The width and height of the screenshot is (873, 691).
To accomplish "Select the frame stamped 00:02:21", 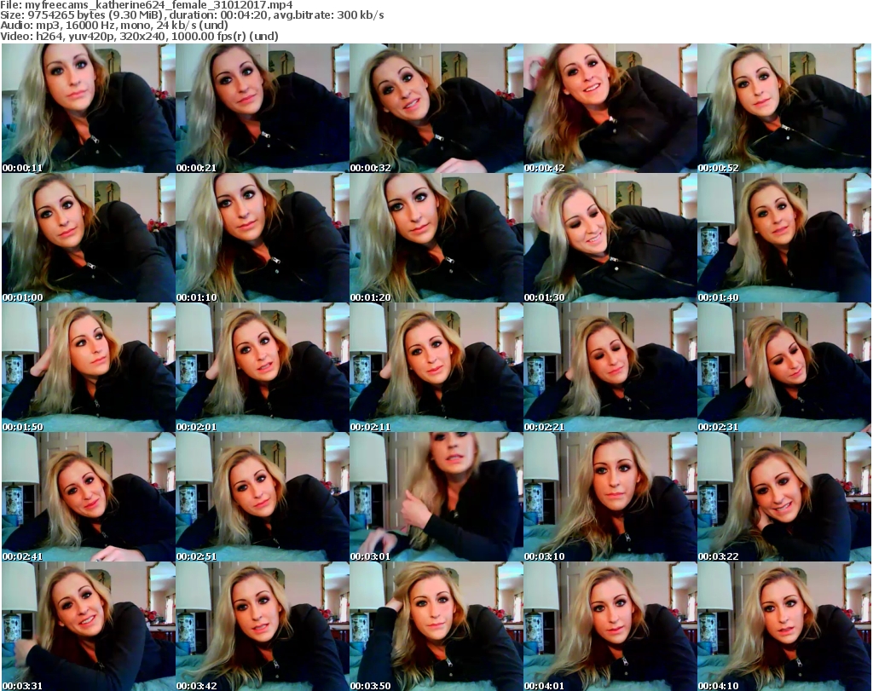I will [610, 368].
